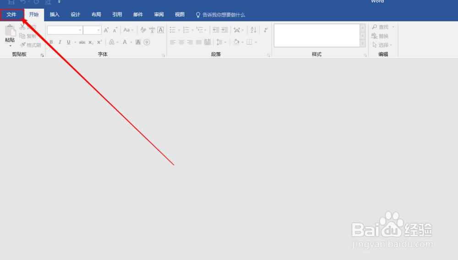Expand the Numbering library arrow
This screenshot has width=458, height=260.
(192, 30)
